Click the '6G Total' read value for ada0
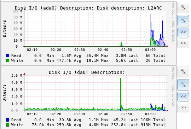 click(x=155, y=55)
